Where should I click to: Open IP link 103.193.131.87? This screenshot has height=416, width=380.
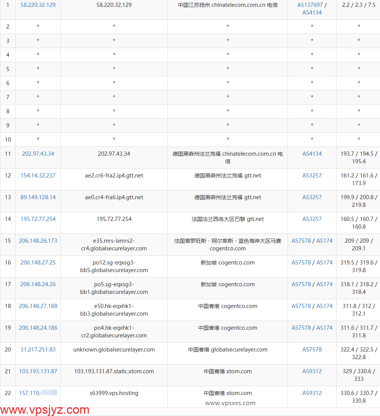point(38,371)
